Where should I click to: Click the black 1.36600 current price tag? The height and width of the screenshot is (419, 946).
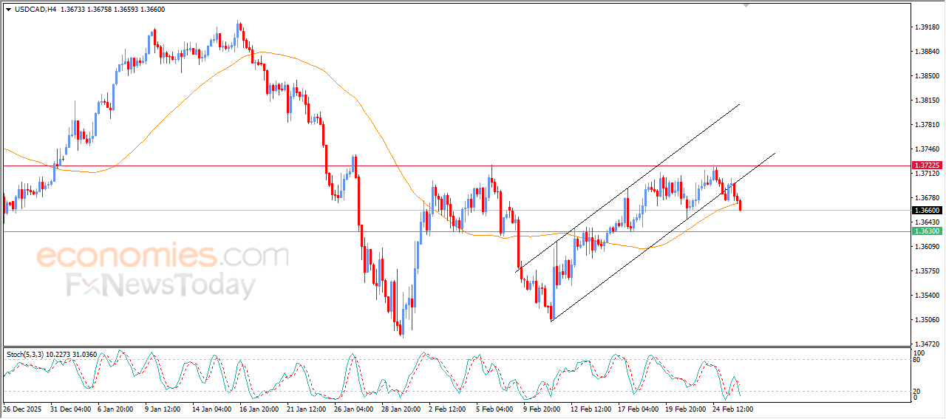(927, 211)
